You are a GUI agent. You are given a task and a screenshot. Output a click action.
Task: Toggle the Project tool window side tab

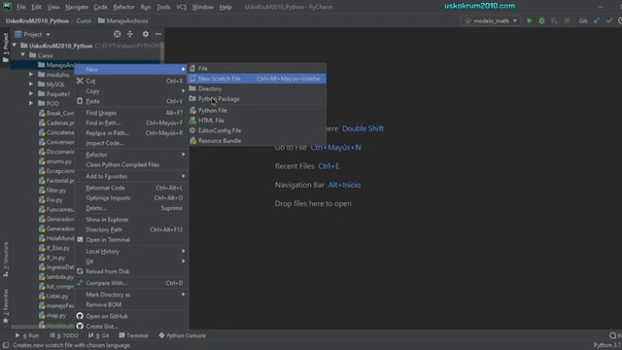click(6, 47)
